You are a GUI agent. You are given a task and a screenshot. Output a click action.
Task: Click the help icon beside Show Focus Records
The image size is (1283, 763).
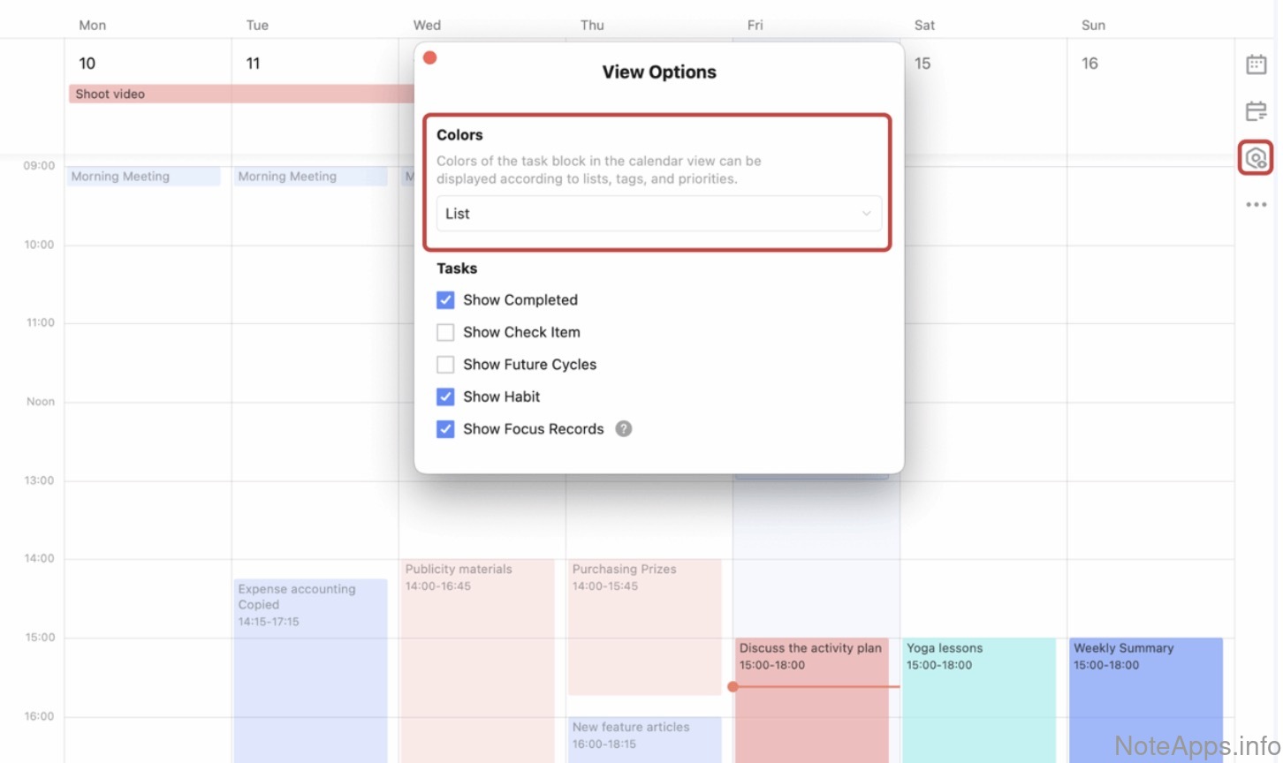(624, 429)
